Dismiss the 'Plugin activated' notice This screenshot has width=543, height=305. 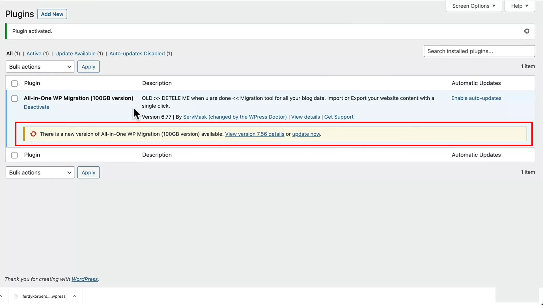527,31
